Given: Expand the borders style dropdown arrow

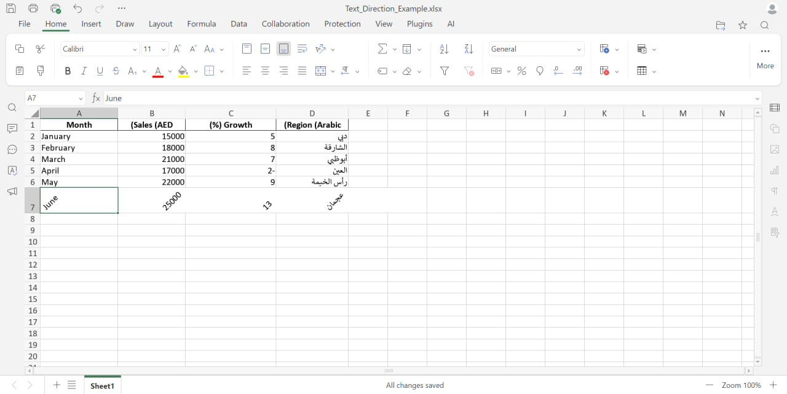Looking at the screenshot, I should click(x=221, y=71).
